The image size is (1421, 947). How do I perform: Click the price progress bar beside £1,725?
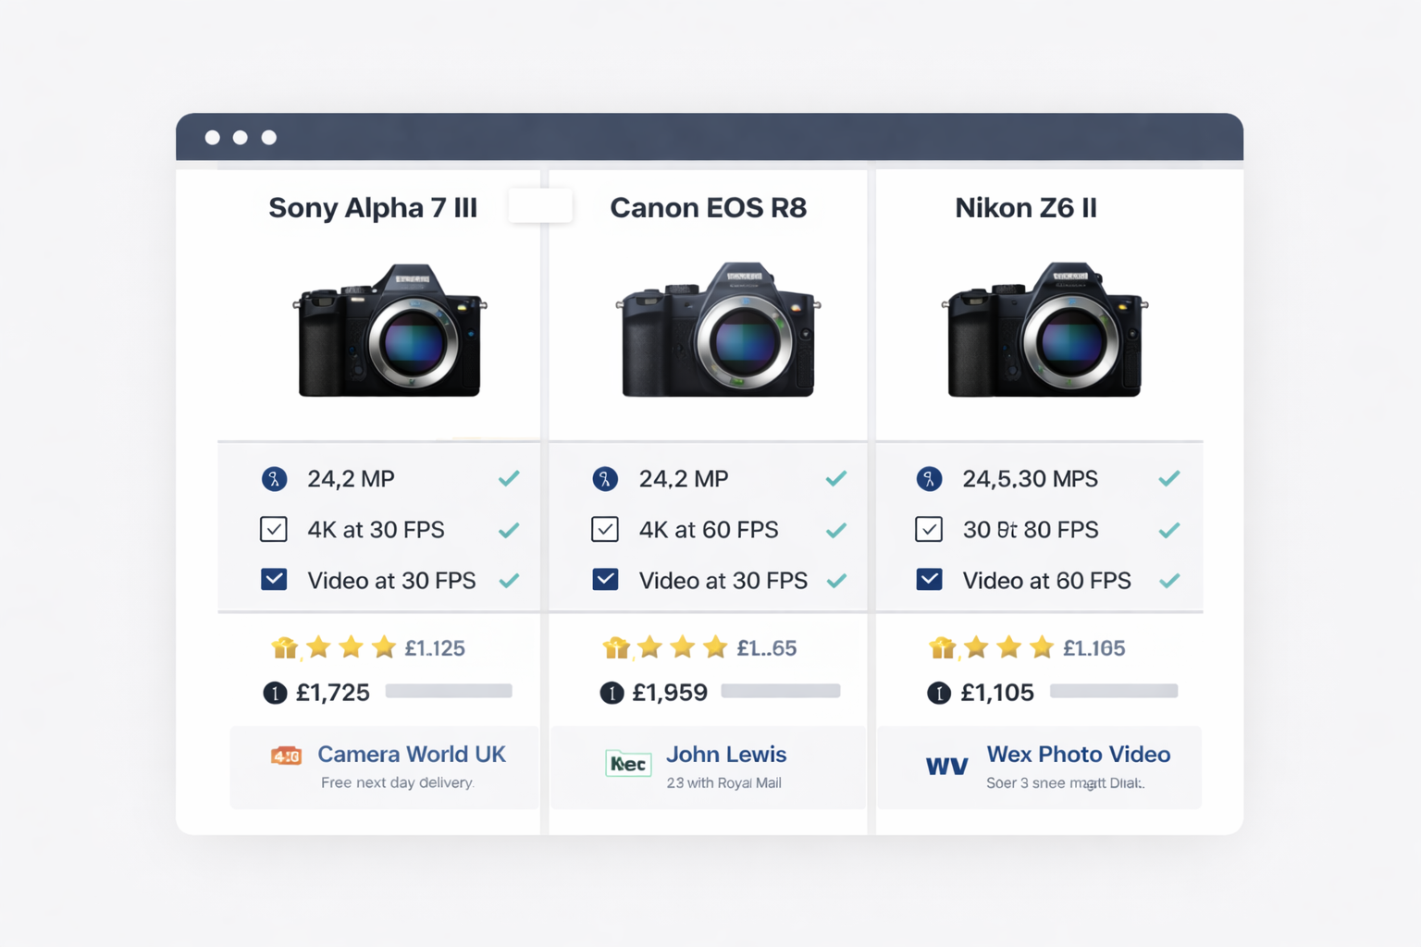pos(448,691)
